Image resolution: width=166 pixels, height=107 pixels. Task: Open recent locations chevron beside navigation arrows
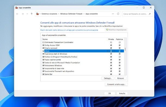tap(27, 14)
